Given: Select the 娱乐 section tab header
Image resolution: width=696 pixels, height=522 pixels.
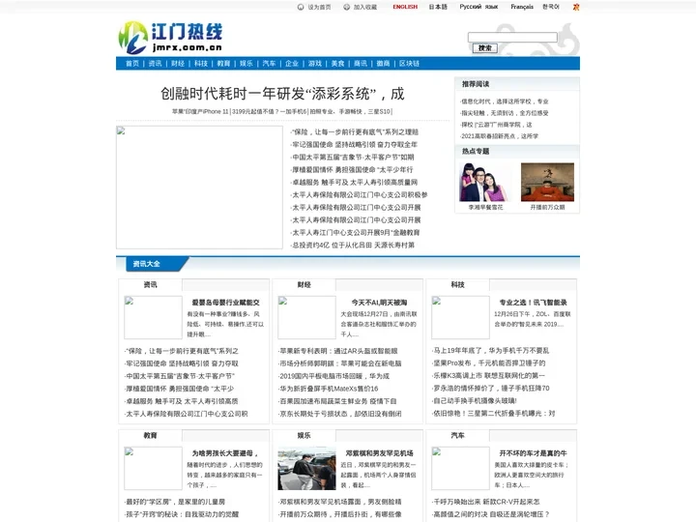Looking at the screenshot, I should 304,436.
